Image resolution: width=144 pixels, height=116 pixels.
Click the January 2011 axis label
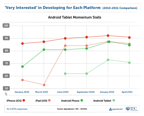(x=107, y=92)
